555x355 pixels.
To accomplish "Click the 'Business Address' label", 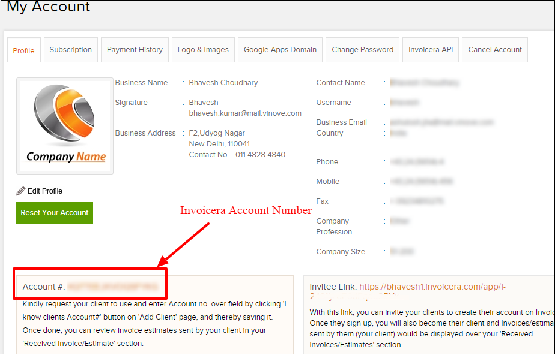I will pos(145,133).
